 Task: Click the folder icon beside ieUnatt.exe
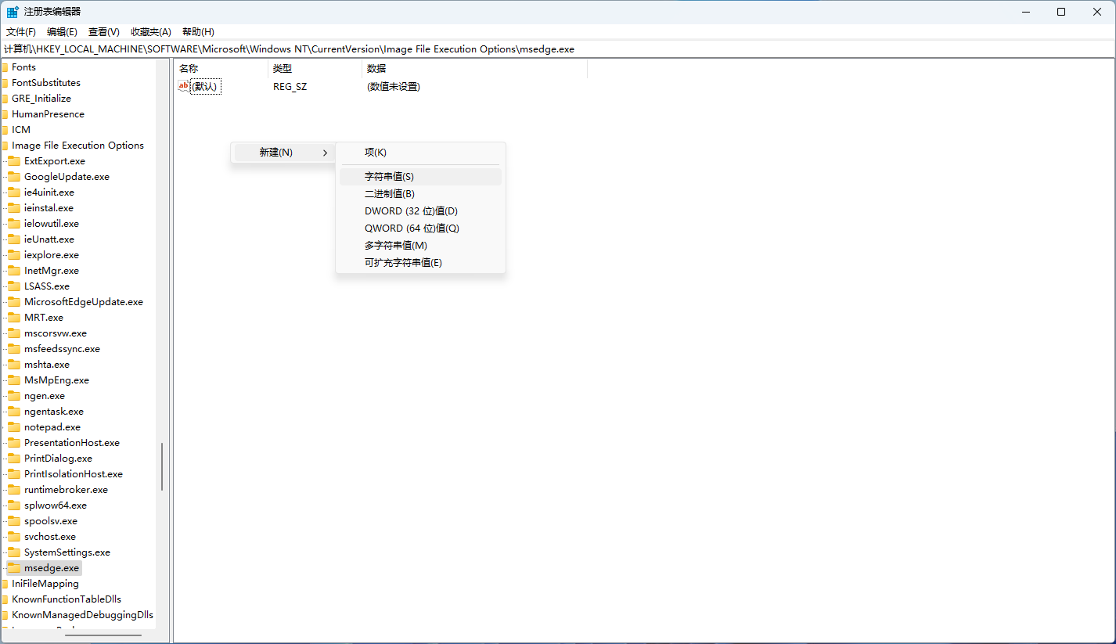coord(14,239)
